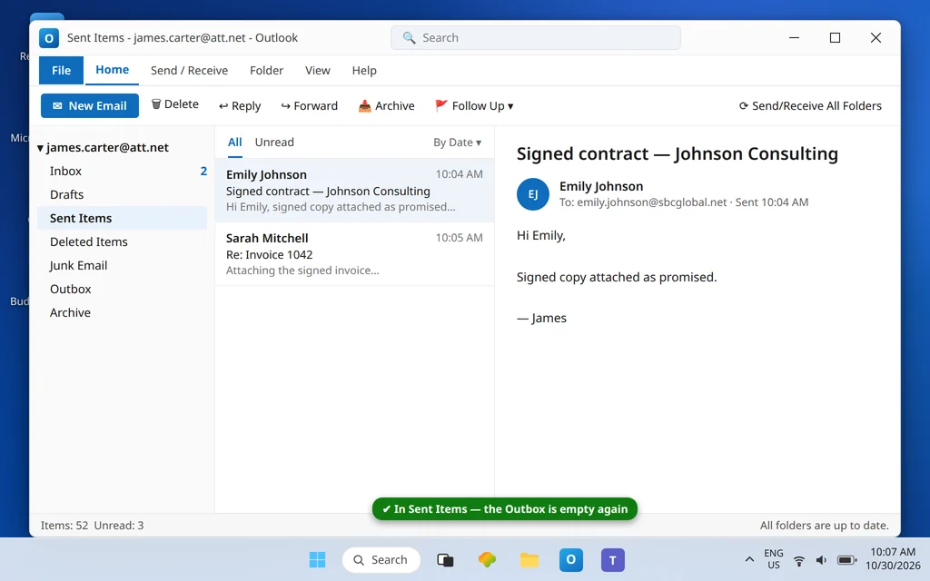Open the Send / Receive tab

click(x=189, y=71)
